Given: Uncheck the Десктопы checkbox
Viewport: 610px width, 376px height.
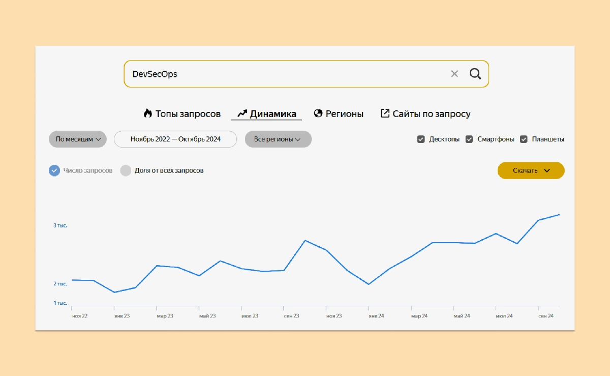Looking at the screenshot, I should [x=421, y=139].
